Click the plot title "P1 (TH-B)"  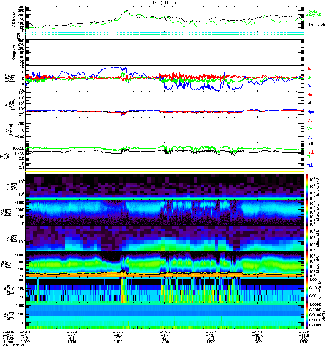(164, 3)
